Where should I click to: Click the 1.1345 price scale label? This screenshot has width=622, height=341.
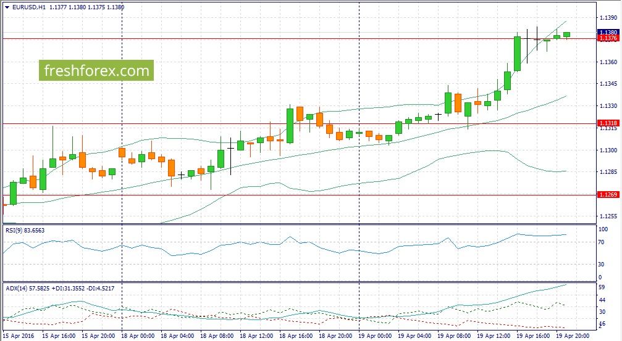coord(607,84)
